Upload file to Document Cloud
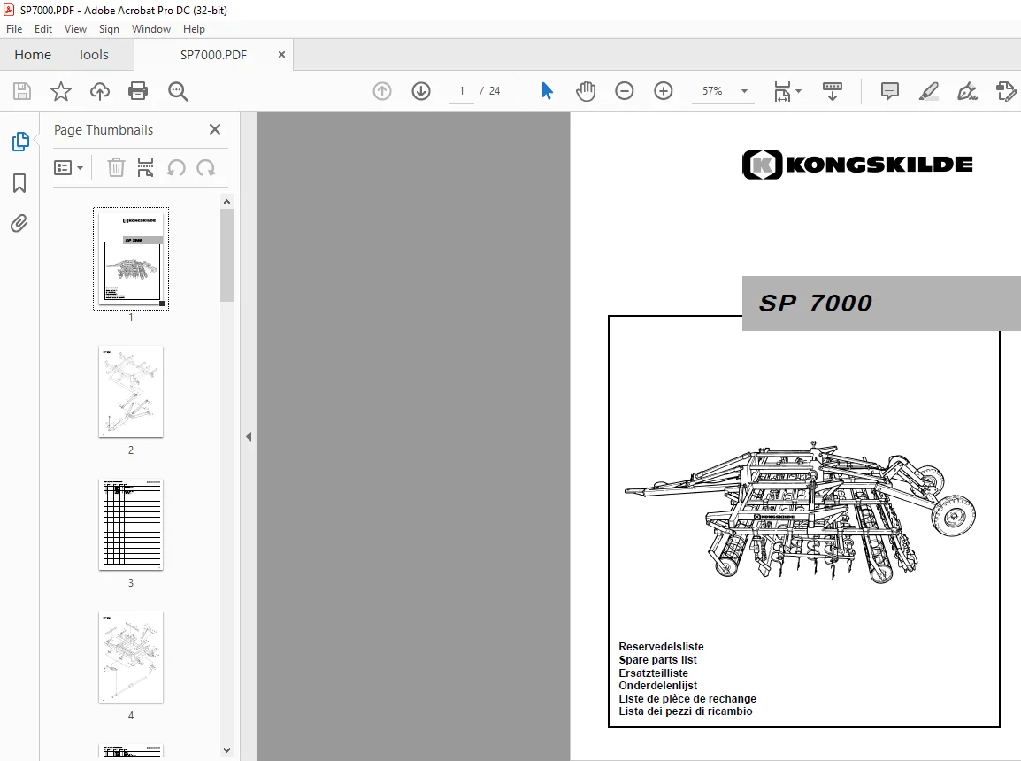The height and width of the screenshot is (761, 1021). 100,91
